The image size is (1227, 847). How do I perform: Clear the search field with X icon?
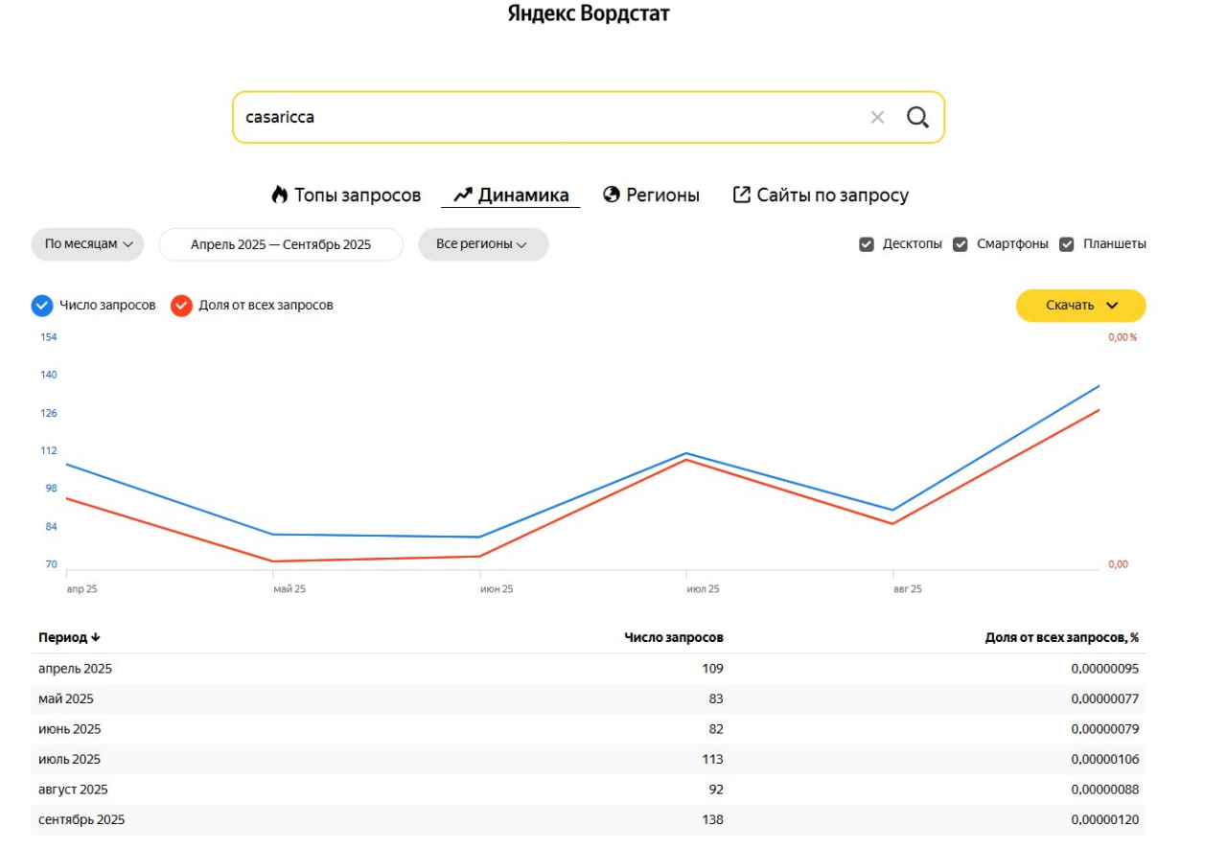click(x=877, y=117)
